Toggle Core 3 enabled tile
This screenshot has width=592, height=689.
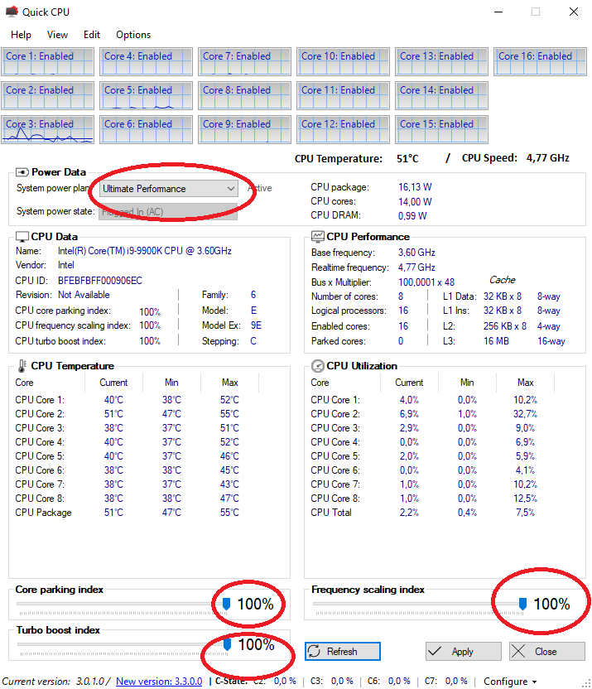tap(47, 129)
